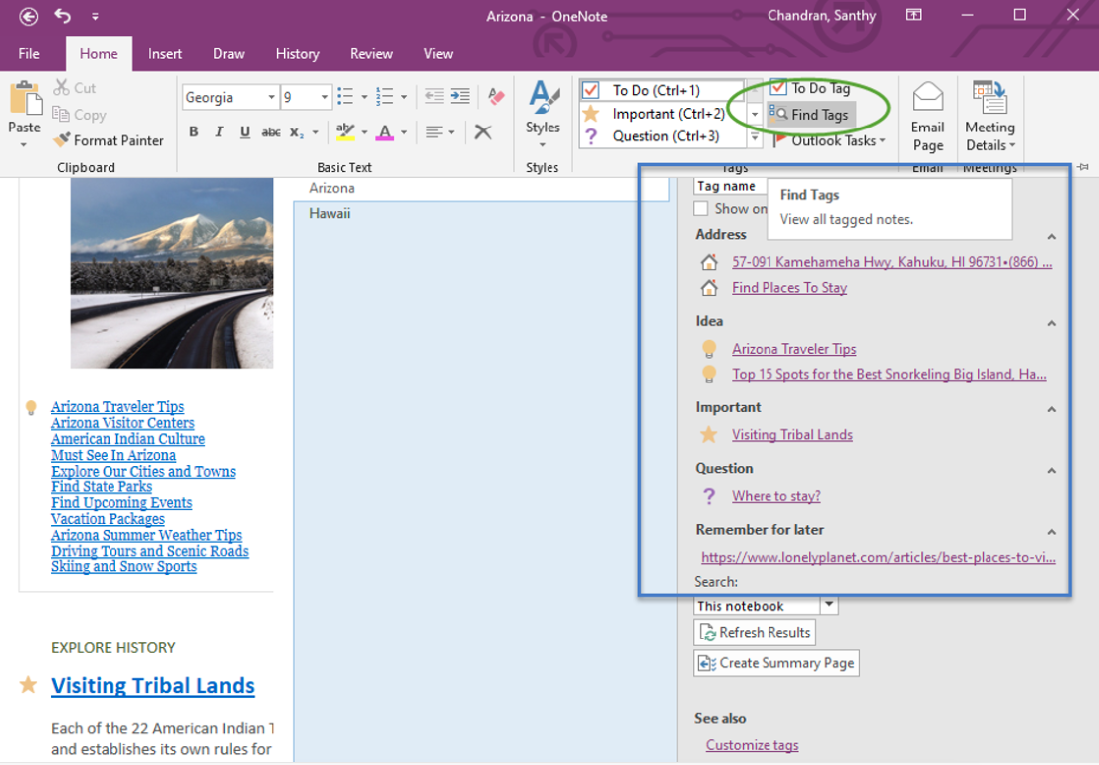The width and height of the screenshot is (1099, 765).
Task: Open the lonelyplanet.com articles link
Action: tap(878, 557)
